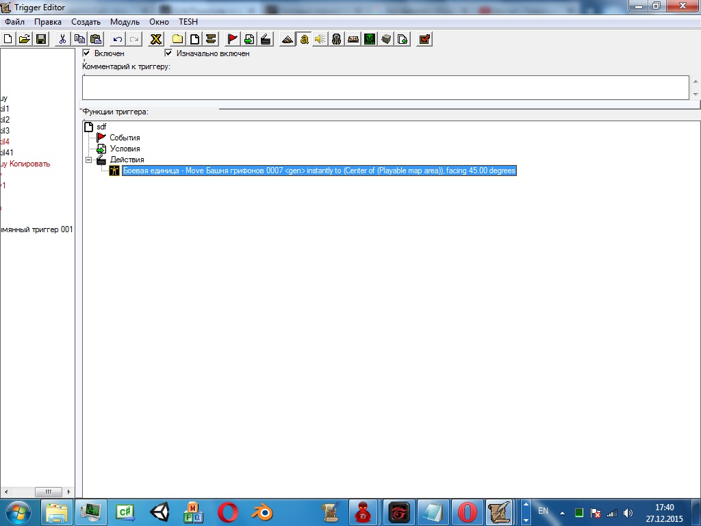Open Object Manager with the gray cube icon

click(386, 39)
